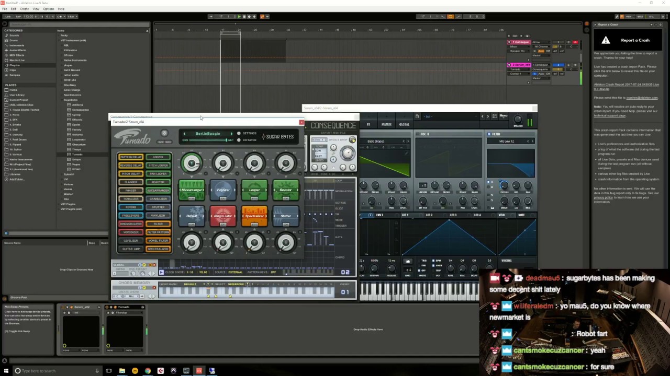The image size is (670, 376).
Task: Open Windows Task View in taskbar
Action: click(x=108, y=371)
